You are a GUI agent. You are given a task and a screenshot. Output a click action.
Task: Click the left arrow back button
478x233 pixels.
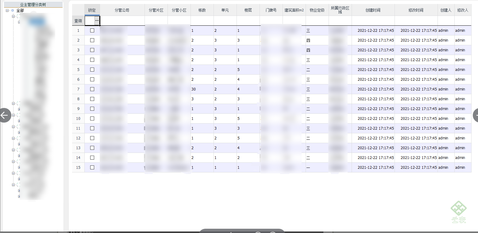[x=4, y=115]
